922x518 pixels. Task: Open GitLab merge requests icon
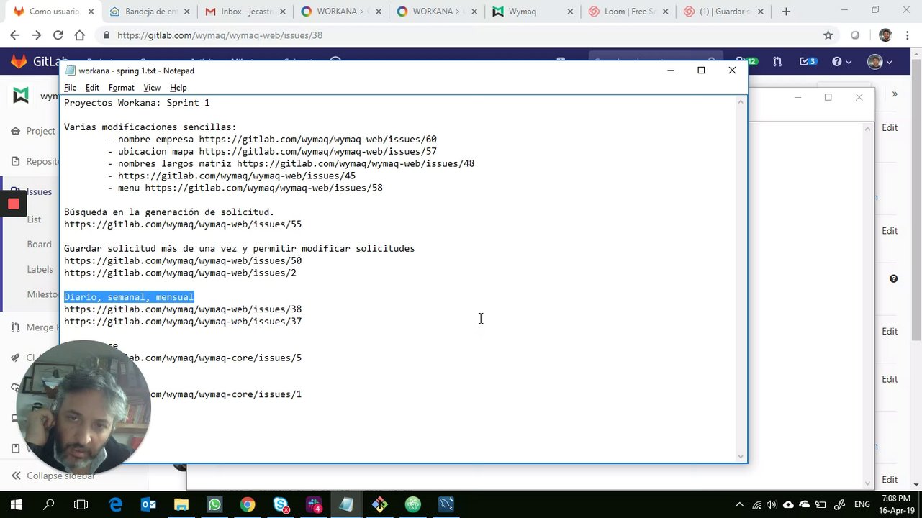[x=777, y=62]
